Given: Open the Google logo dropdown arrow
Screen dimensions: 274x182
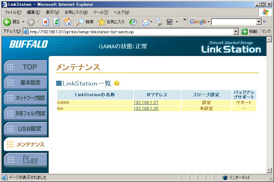Looking at the screenshot, I should [209, 22].
